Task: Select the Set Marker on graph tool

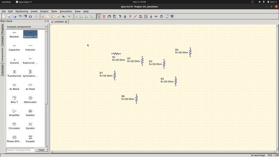Action: click(x=172, y=17)
